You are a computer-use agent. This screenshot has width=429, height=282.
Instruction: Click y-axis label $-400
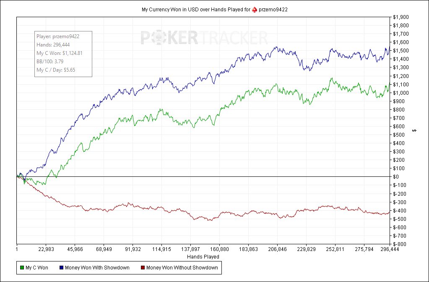(400, 210)
